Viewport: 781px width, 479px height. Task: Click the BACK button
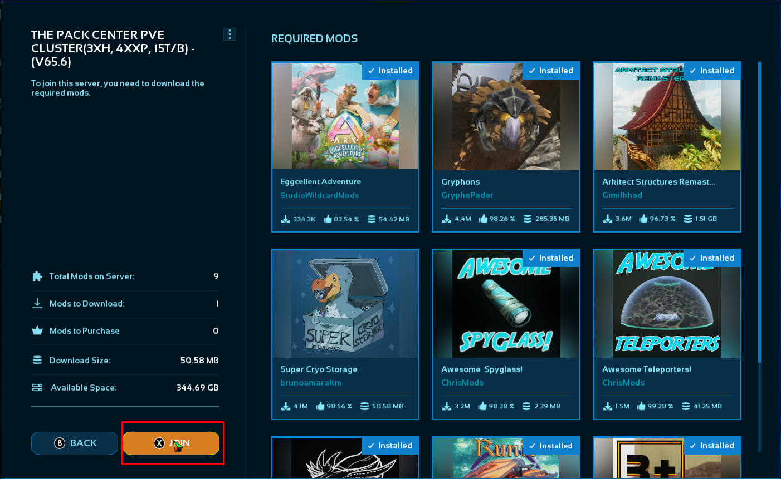(75, 443)
